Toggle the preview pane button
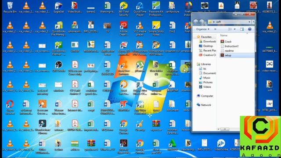The width and height of the screenshot is (281, 158). 242,29
